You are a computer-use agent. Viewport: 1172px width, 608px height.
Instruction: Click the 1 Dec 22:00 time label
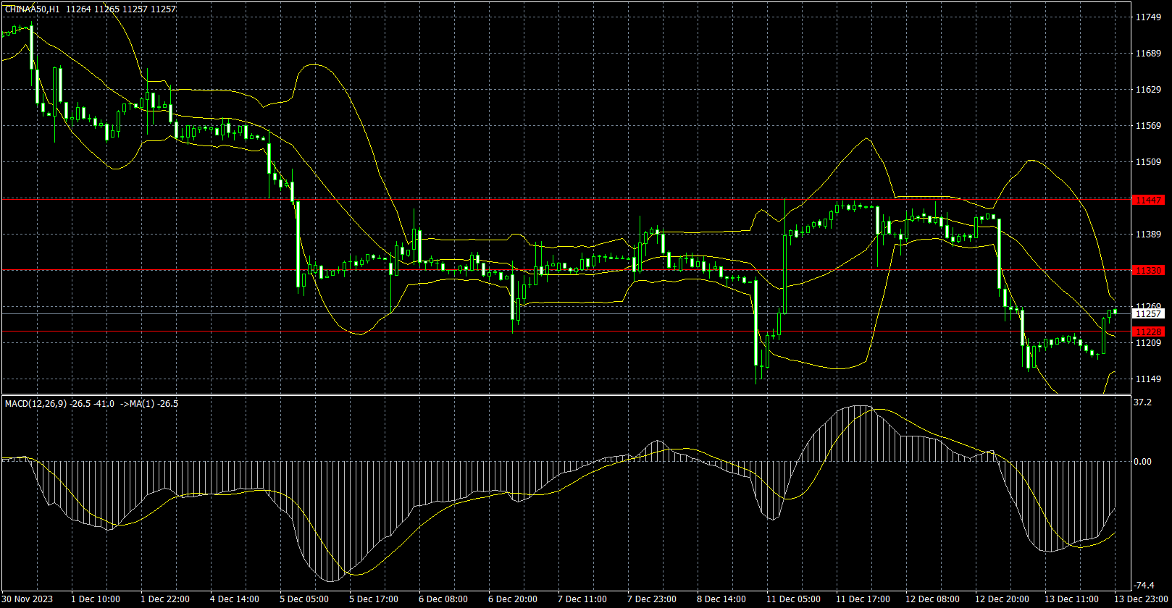[165, 599]
